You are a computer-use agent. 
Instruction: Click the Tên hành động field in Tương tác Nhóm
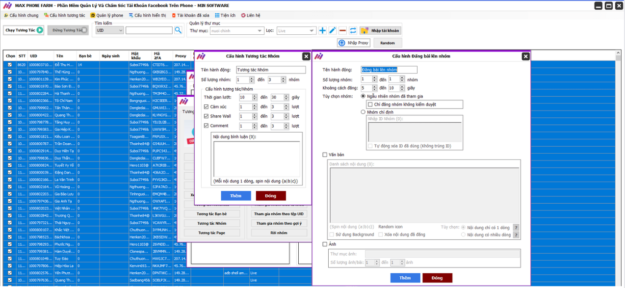[270, 70]
